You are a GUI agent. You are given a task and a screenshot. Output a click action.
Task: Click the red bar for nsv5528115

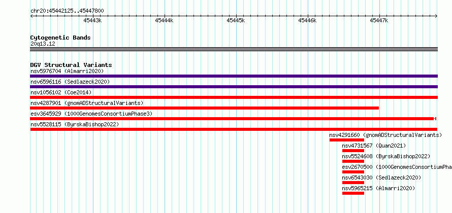[x=234, y=129]
